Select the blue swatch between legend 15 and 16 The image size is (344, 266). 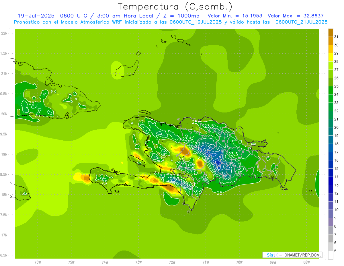tap(331, 164)
